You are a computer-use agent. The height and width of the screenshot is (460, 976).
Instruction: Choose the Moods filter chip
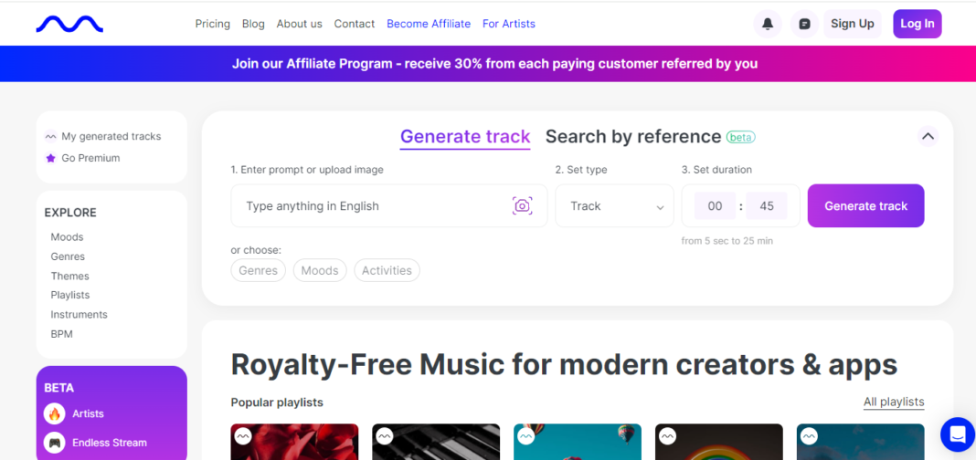(x=320, y=270)
